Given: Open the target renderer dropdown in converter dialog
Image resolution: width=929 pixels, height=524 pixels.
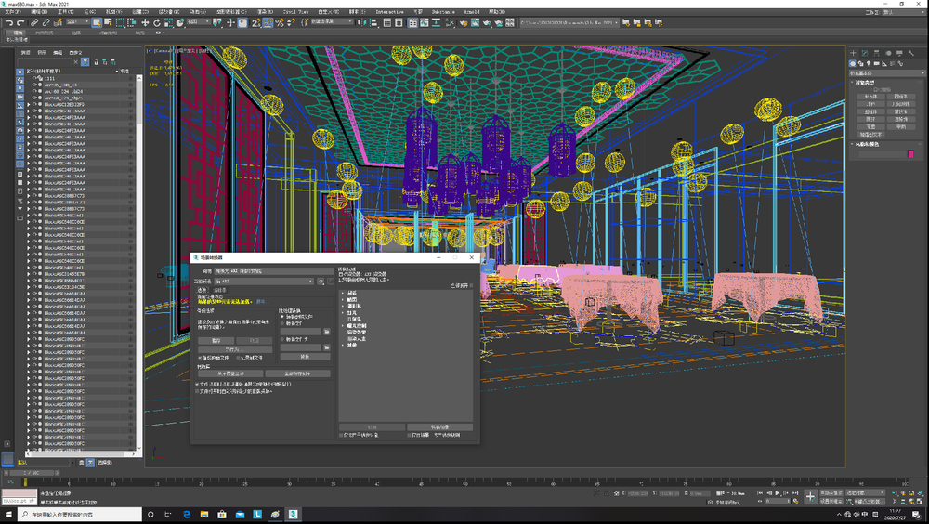Looking at the screenshot, I should [264, 282].
